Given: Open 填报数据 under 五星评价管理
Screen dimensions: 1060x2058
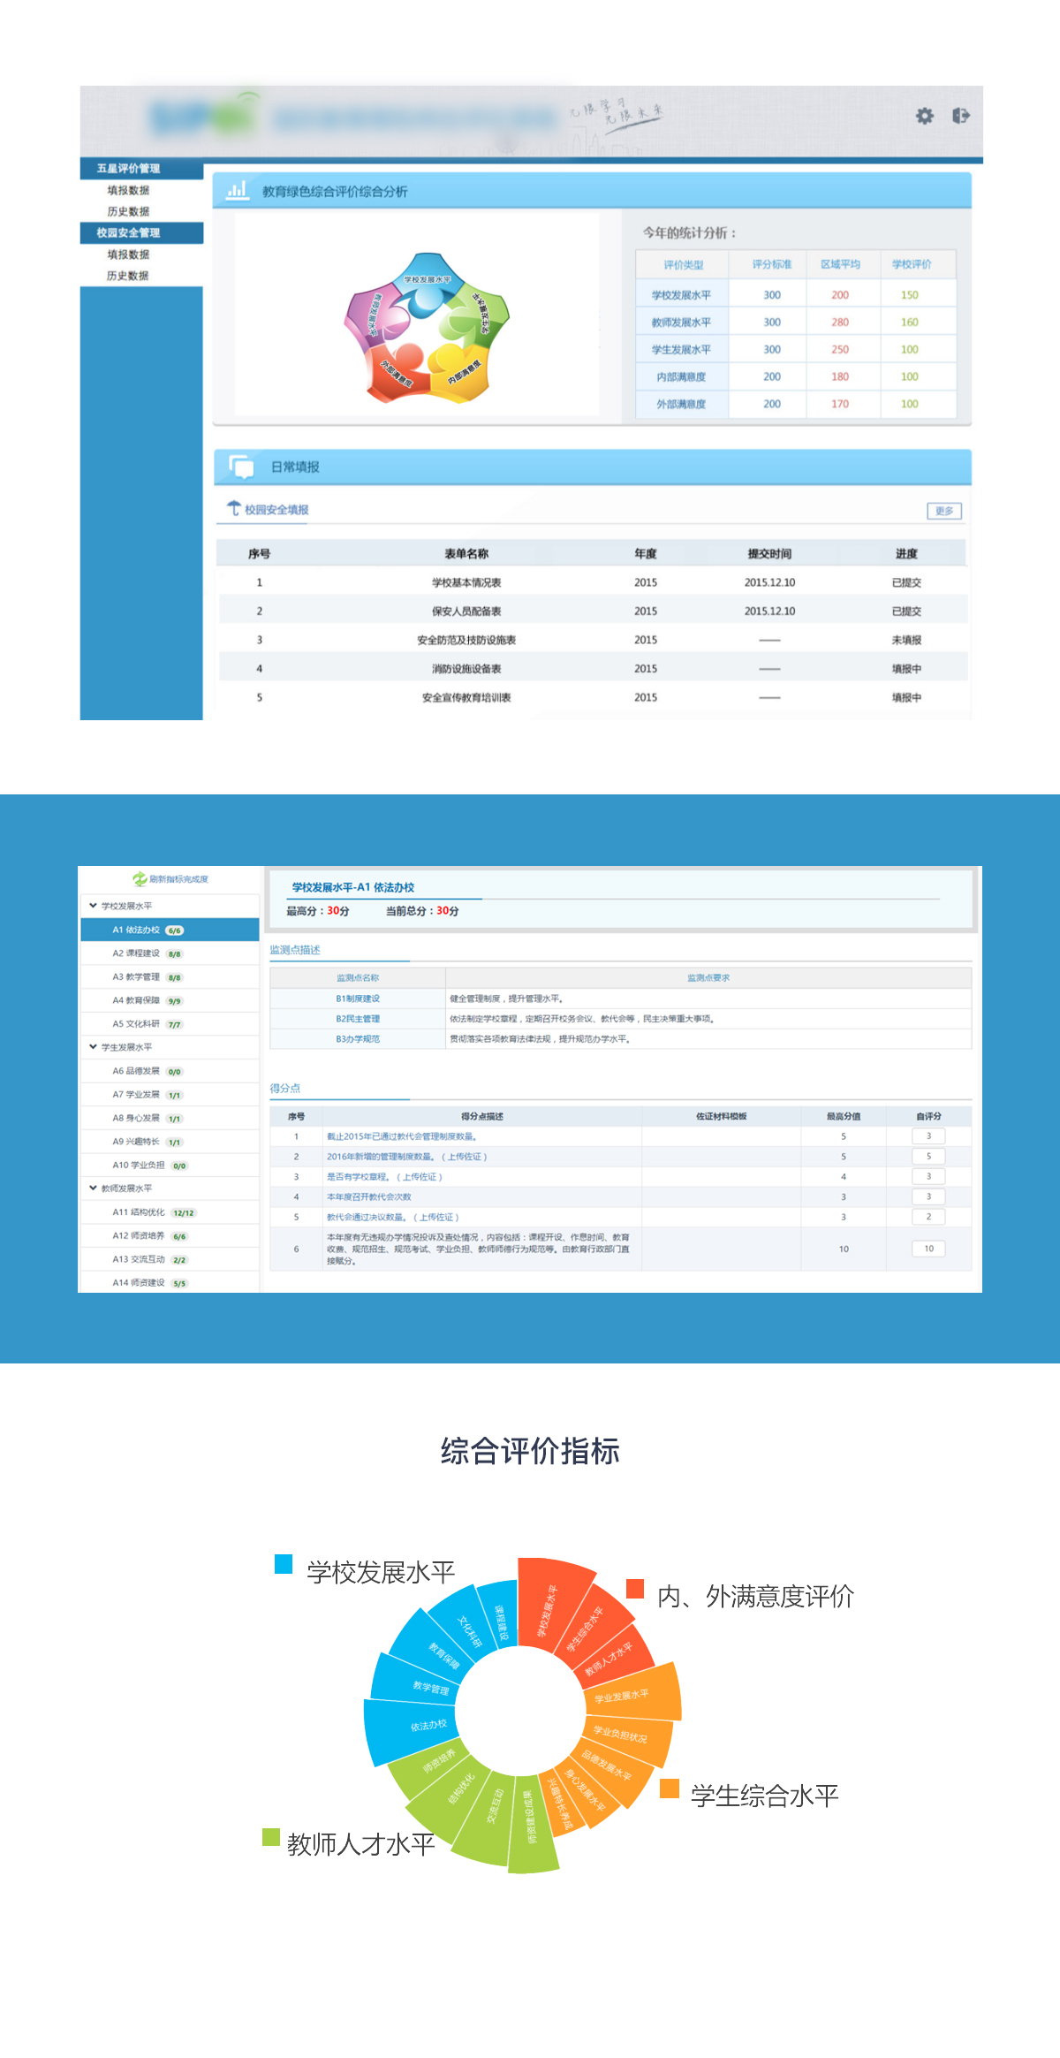Looking at the screenshot, I should pos(128,190).
